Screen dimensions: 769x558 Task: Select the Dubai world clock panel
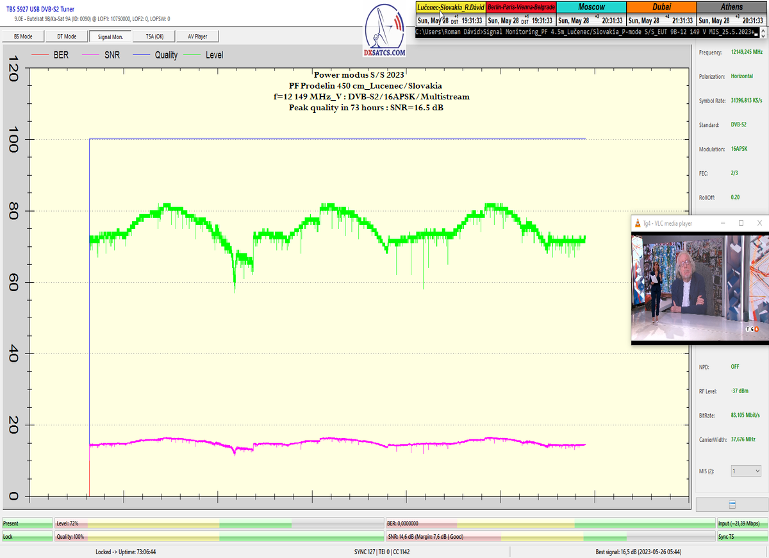(661, 13)
